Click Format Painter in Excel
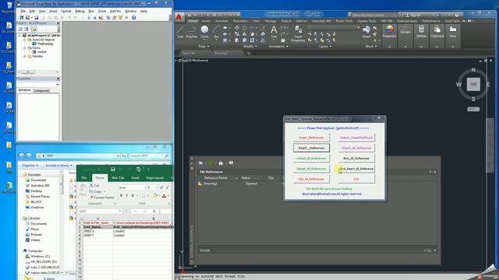The height and width of the screenshot is (280, 499). [x=102, y=198]
